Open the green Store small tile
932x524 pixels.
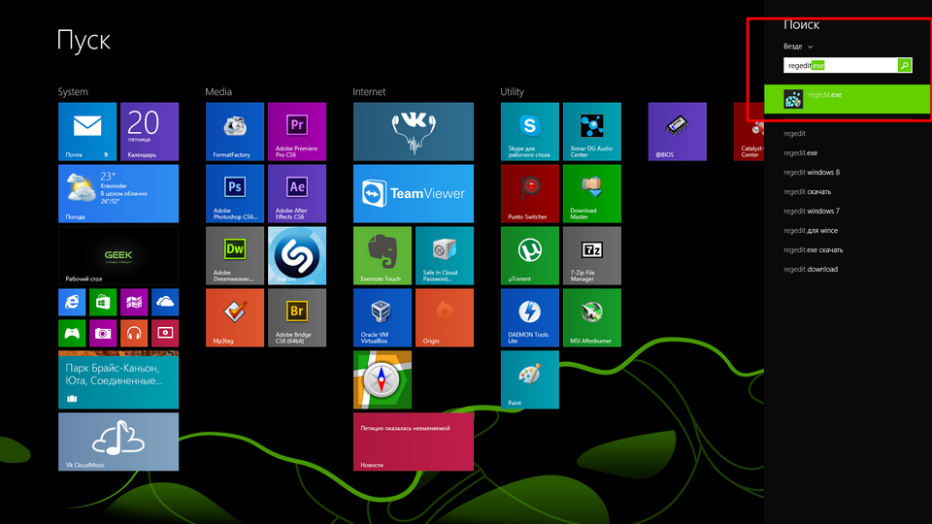103,303
